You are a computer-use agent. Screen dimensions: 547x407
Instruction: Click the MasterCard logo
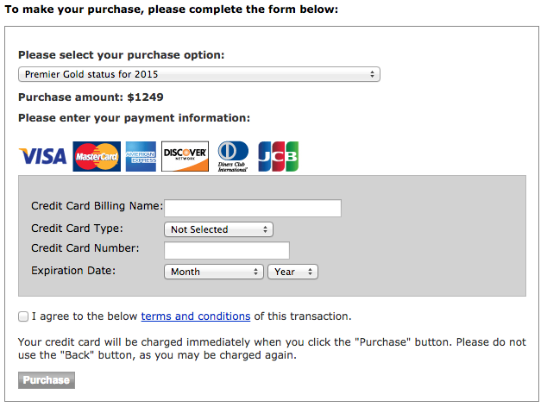[x=96, y=156]
